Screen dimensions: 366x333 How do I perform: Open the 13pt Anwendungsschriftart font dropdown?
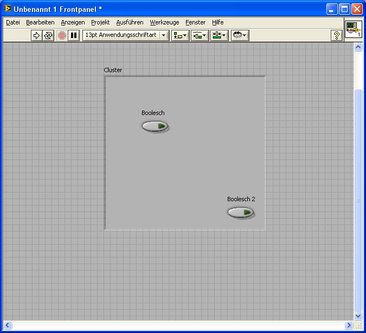point(126,35)
